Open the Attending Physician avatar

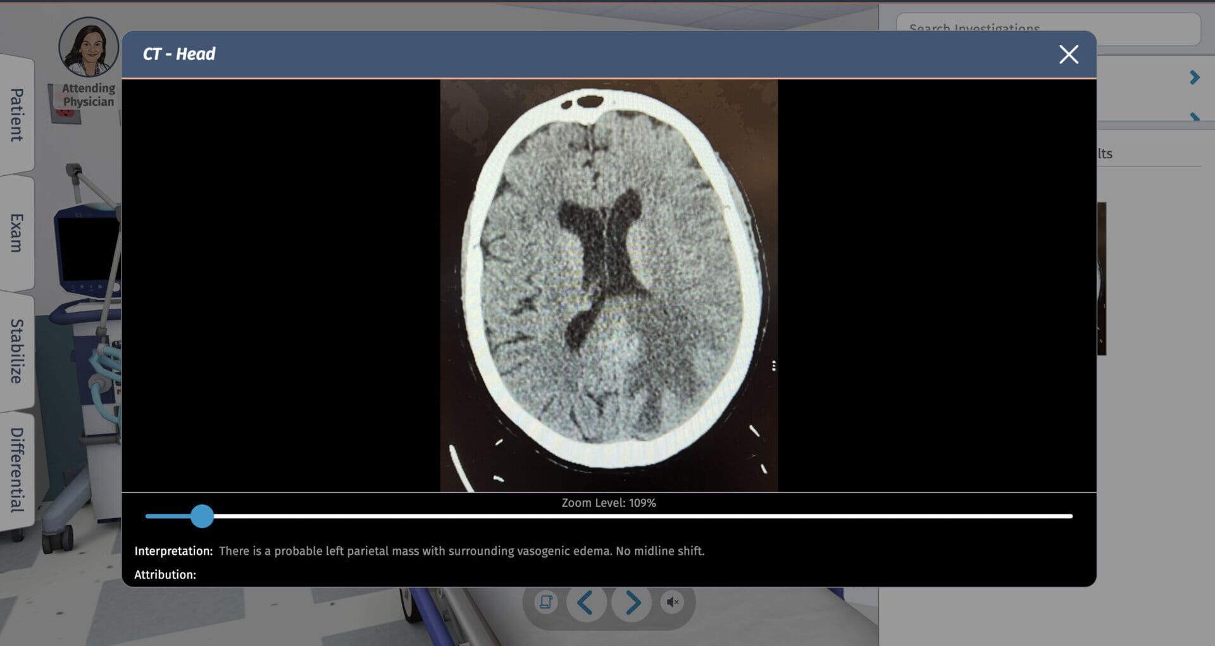point(89,47)
